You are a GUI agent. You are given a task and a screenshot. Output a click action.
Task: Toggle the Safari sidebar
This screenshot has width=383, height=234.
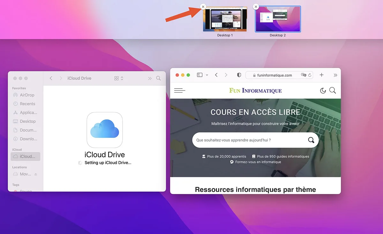[x=200, y=75]
